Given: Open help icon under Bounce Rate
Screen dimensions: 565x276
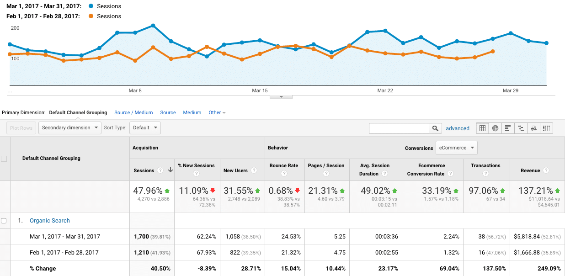Looking at the screenshot, I should (284, 174).
